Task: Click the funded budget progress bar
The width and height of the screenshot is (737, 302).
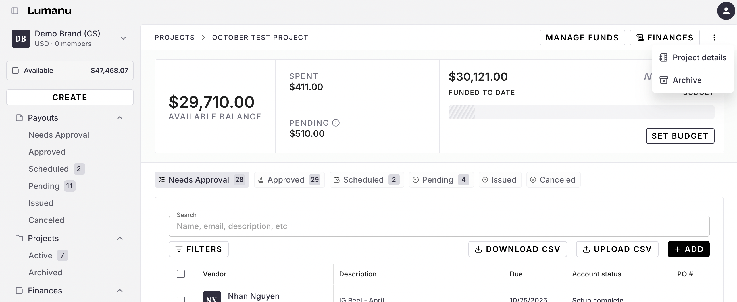Action: click(581, 112)
